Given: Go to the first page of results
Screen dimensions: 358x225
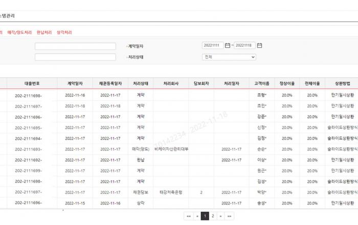Looking at the screenshot, I should click(189, 216).
